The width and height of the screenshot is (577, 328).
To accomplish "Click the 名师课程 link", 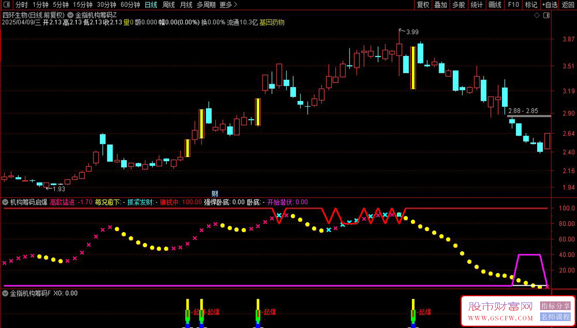I will tap(555, 316).
